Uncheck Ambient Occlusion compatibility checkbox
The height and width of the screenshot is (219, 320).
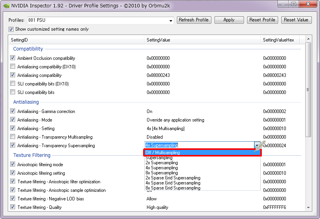(13, 58)
